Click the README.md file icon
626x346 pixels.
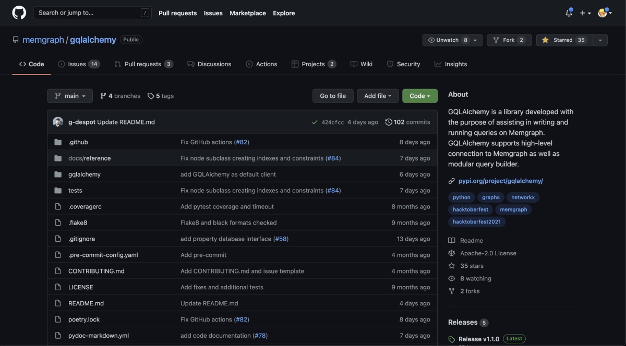[x=58, y=304]
